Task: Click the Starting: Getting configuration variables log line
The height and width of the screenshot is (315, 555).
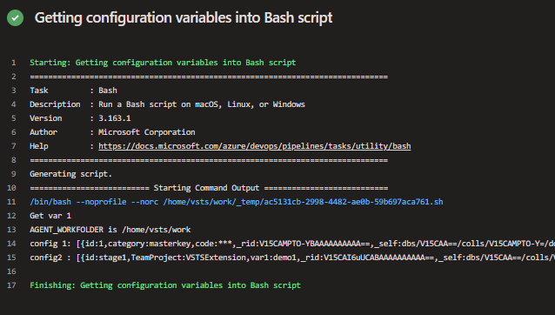Action: [x=163, y=63]
